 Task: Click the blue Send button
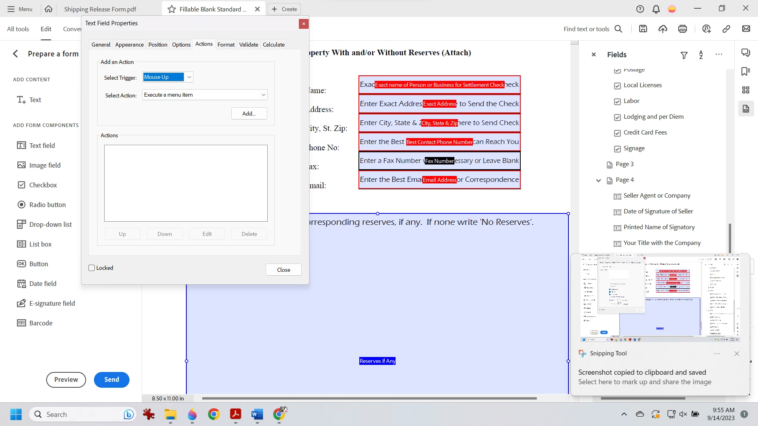point(111,379)
